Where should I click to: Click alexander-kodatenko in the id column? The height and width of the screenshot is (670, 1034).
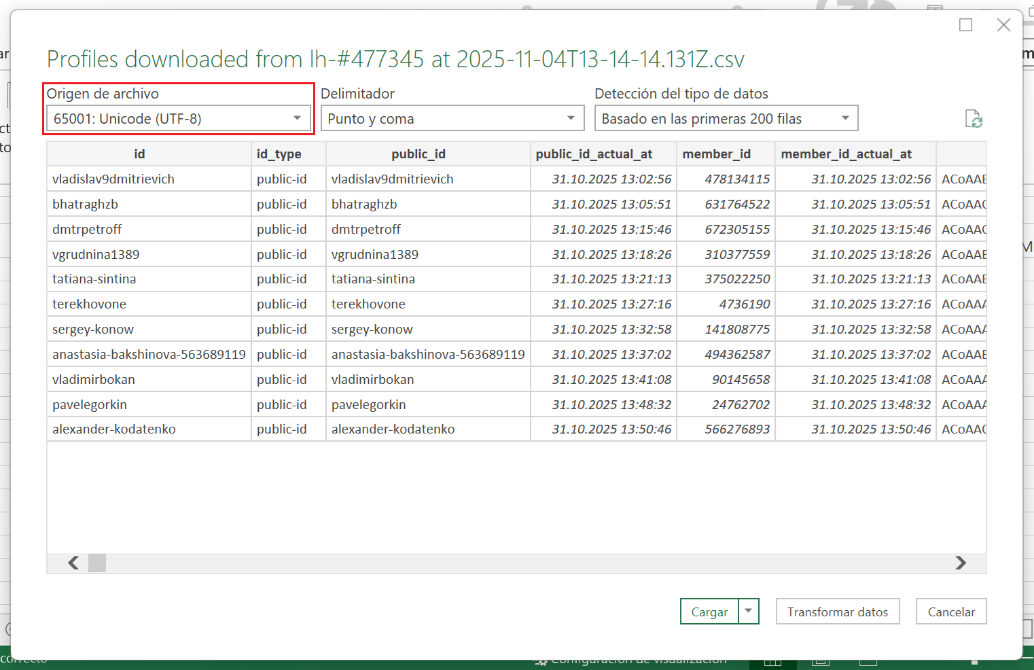[x=114, y=429]
